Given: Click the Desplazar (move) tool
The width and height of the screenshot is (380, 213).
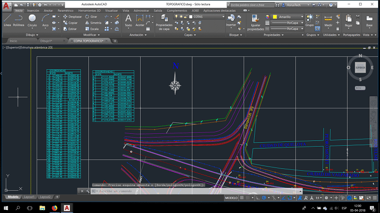Looking at the screenshot, I should tap(73, 17).
